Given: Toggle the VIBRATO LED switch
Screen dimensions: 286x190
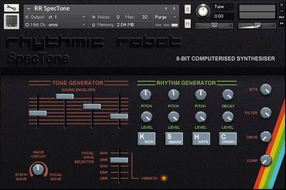Looking at the screenshot, I should click(164, 178).
